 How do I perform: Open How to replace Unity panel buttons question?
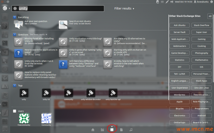pyautogui.click(x=35, y=75)
